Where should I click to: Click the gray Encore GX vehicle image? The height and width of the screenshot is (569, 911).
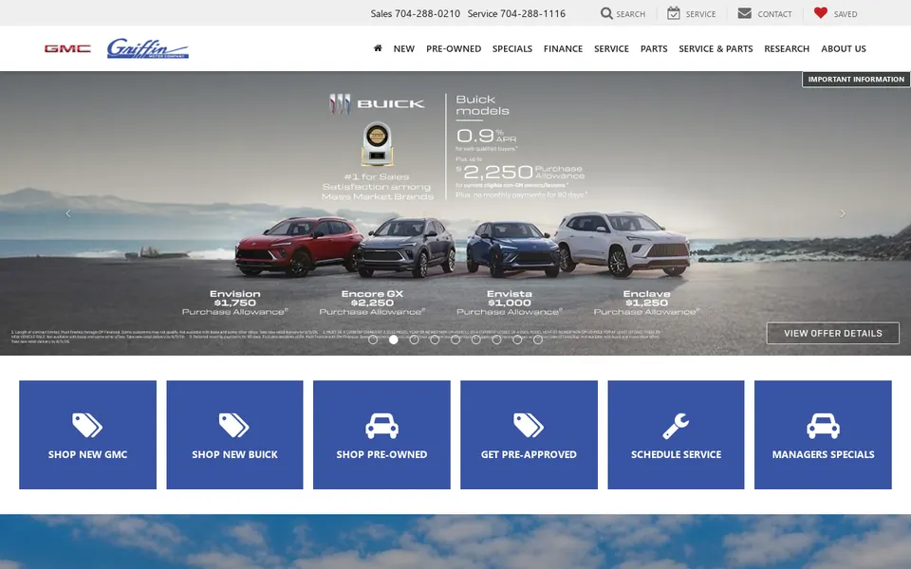pyautogui.click(x=406, y=248)
